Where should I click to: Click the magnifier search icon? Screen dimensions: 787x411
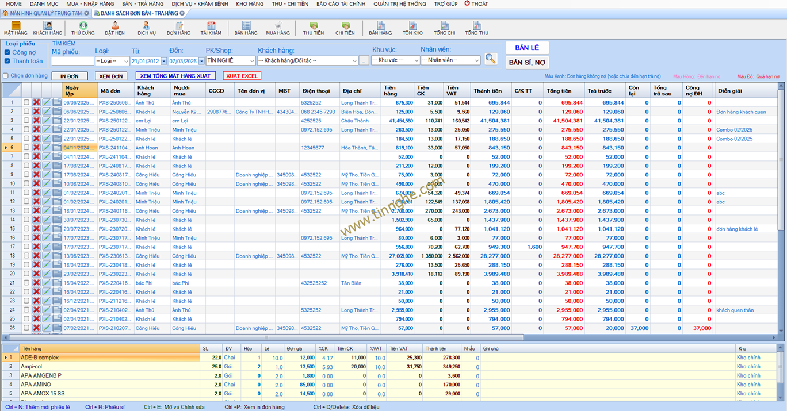pos(491,59)
